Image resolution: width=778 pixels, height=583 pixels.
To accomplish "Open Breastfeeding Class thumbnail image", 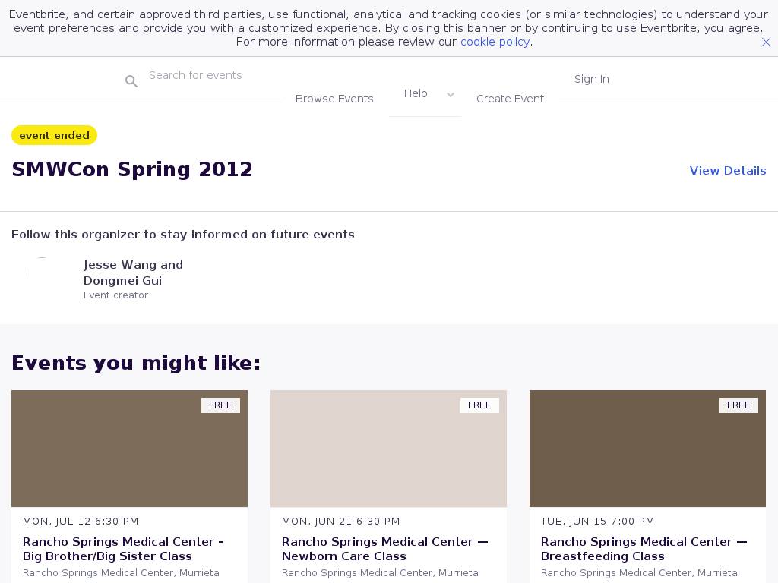I will (x=647, y=449).
